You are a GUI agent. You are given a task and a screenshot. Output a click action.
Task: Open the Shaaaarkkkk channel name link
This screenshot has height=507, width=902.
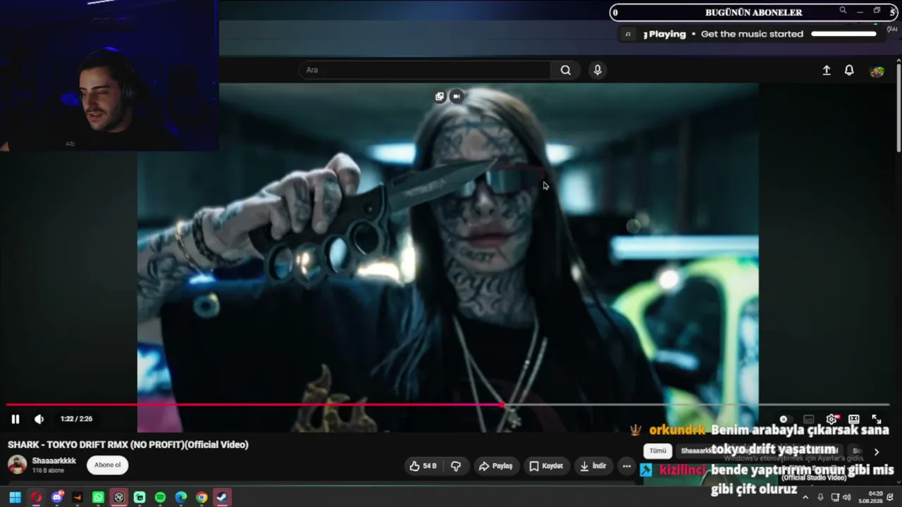click(x=54, y=461)
